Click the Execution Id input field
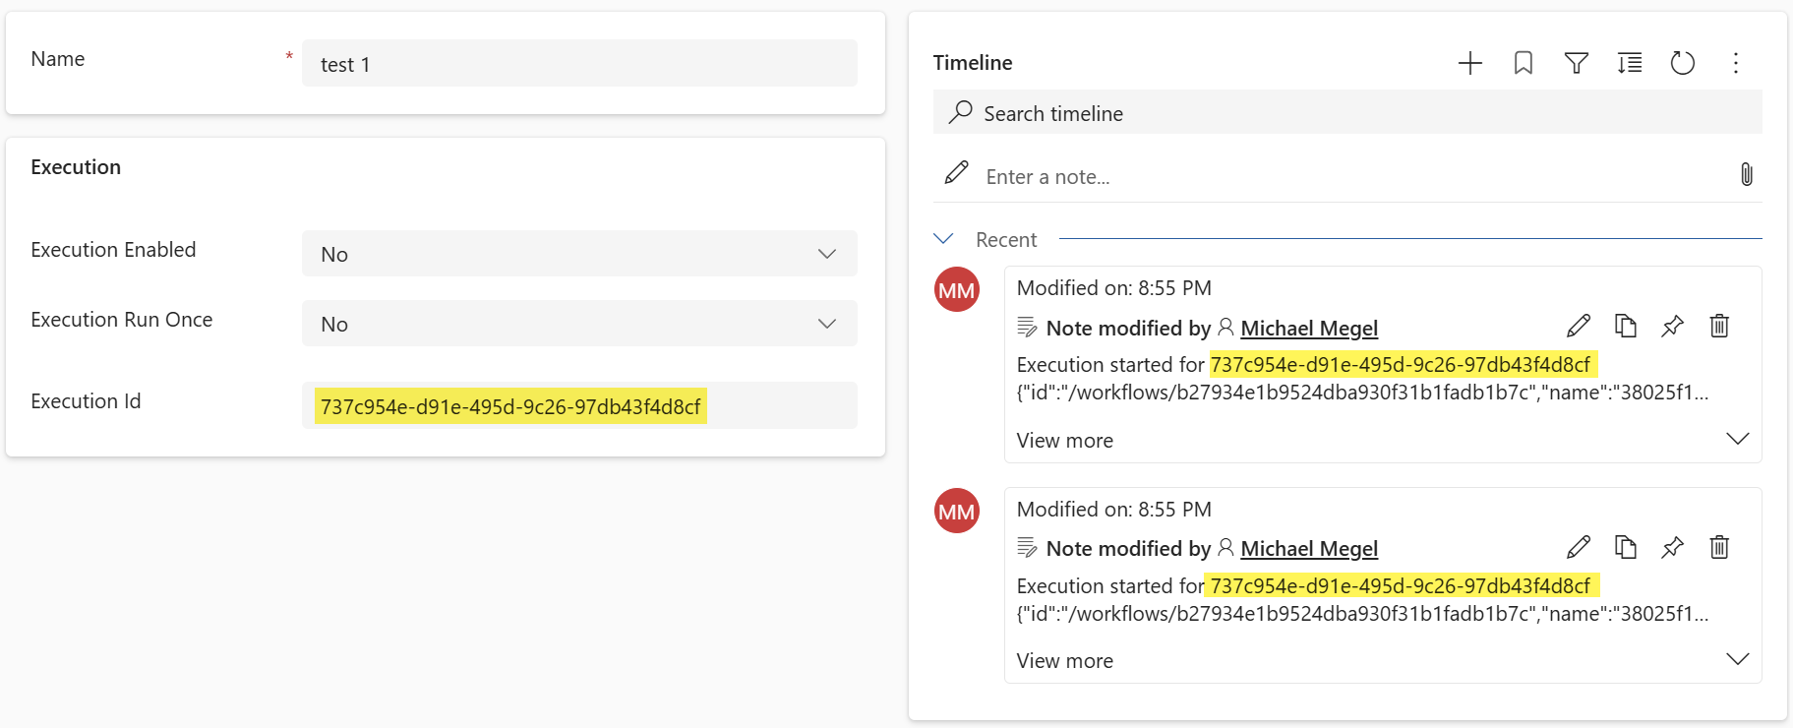This screenshot has width=1793, height=728. pos(579,405)
